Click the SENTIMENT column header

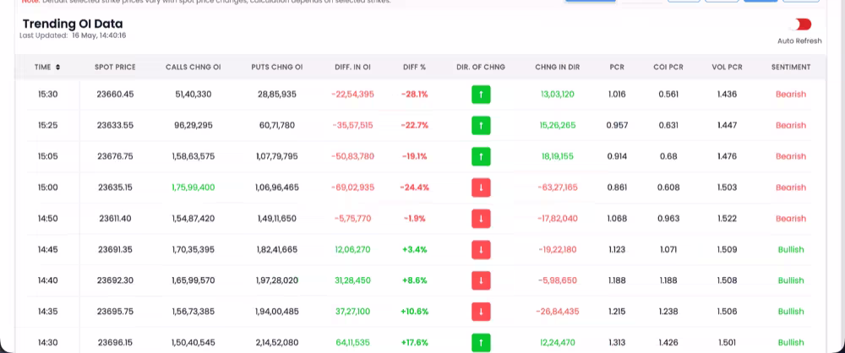click(x=791, y=68)
